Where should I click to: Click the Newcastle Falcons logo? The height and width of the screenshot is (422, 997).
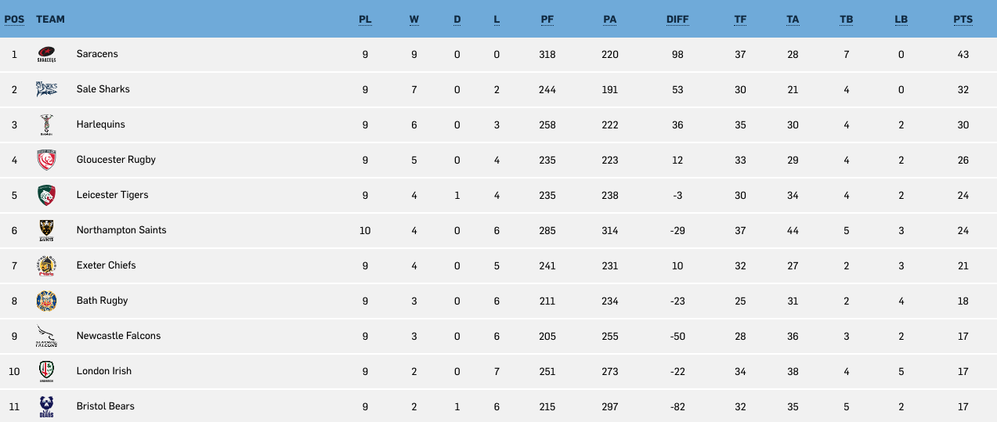click(x=46, y=336)
